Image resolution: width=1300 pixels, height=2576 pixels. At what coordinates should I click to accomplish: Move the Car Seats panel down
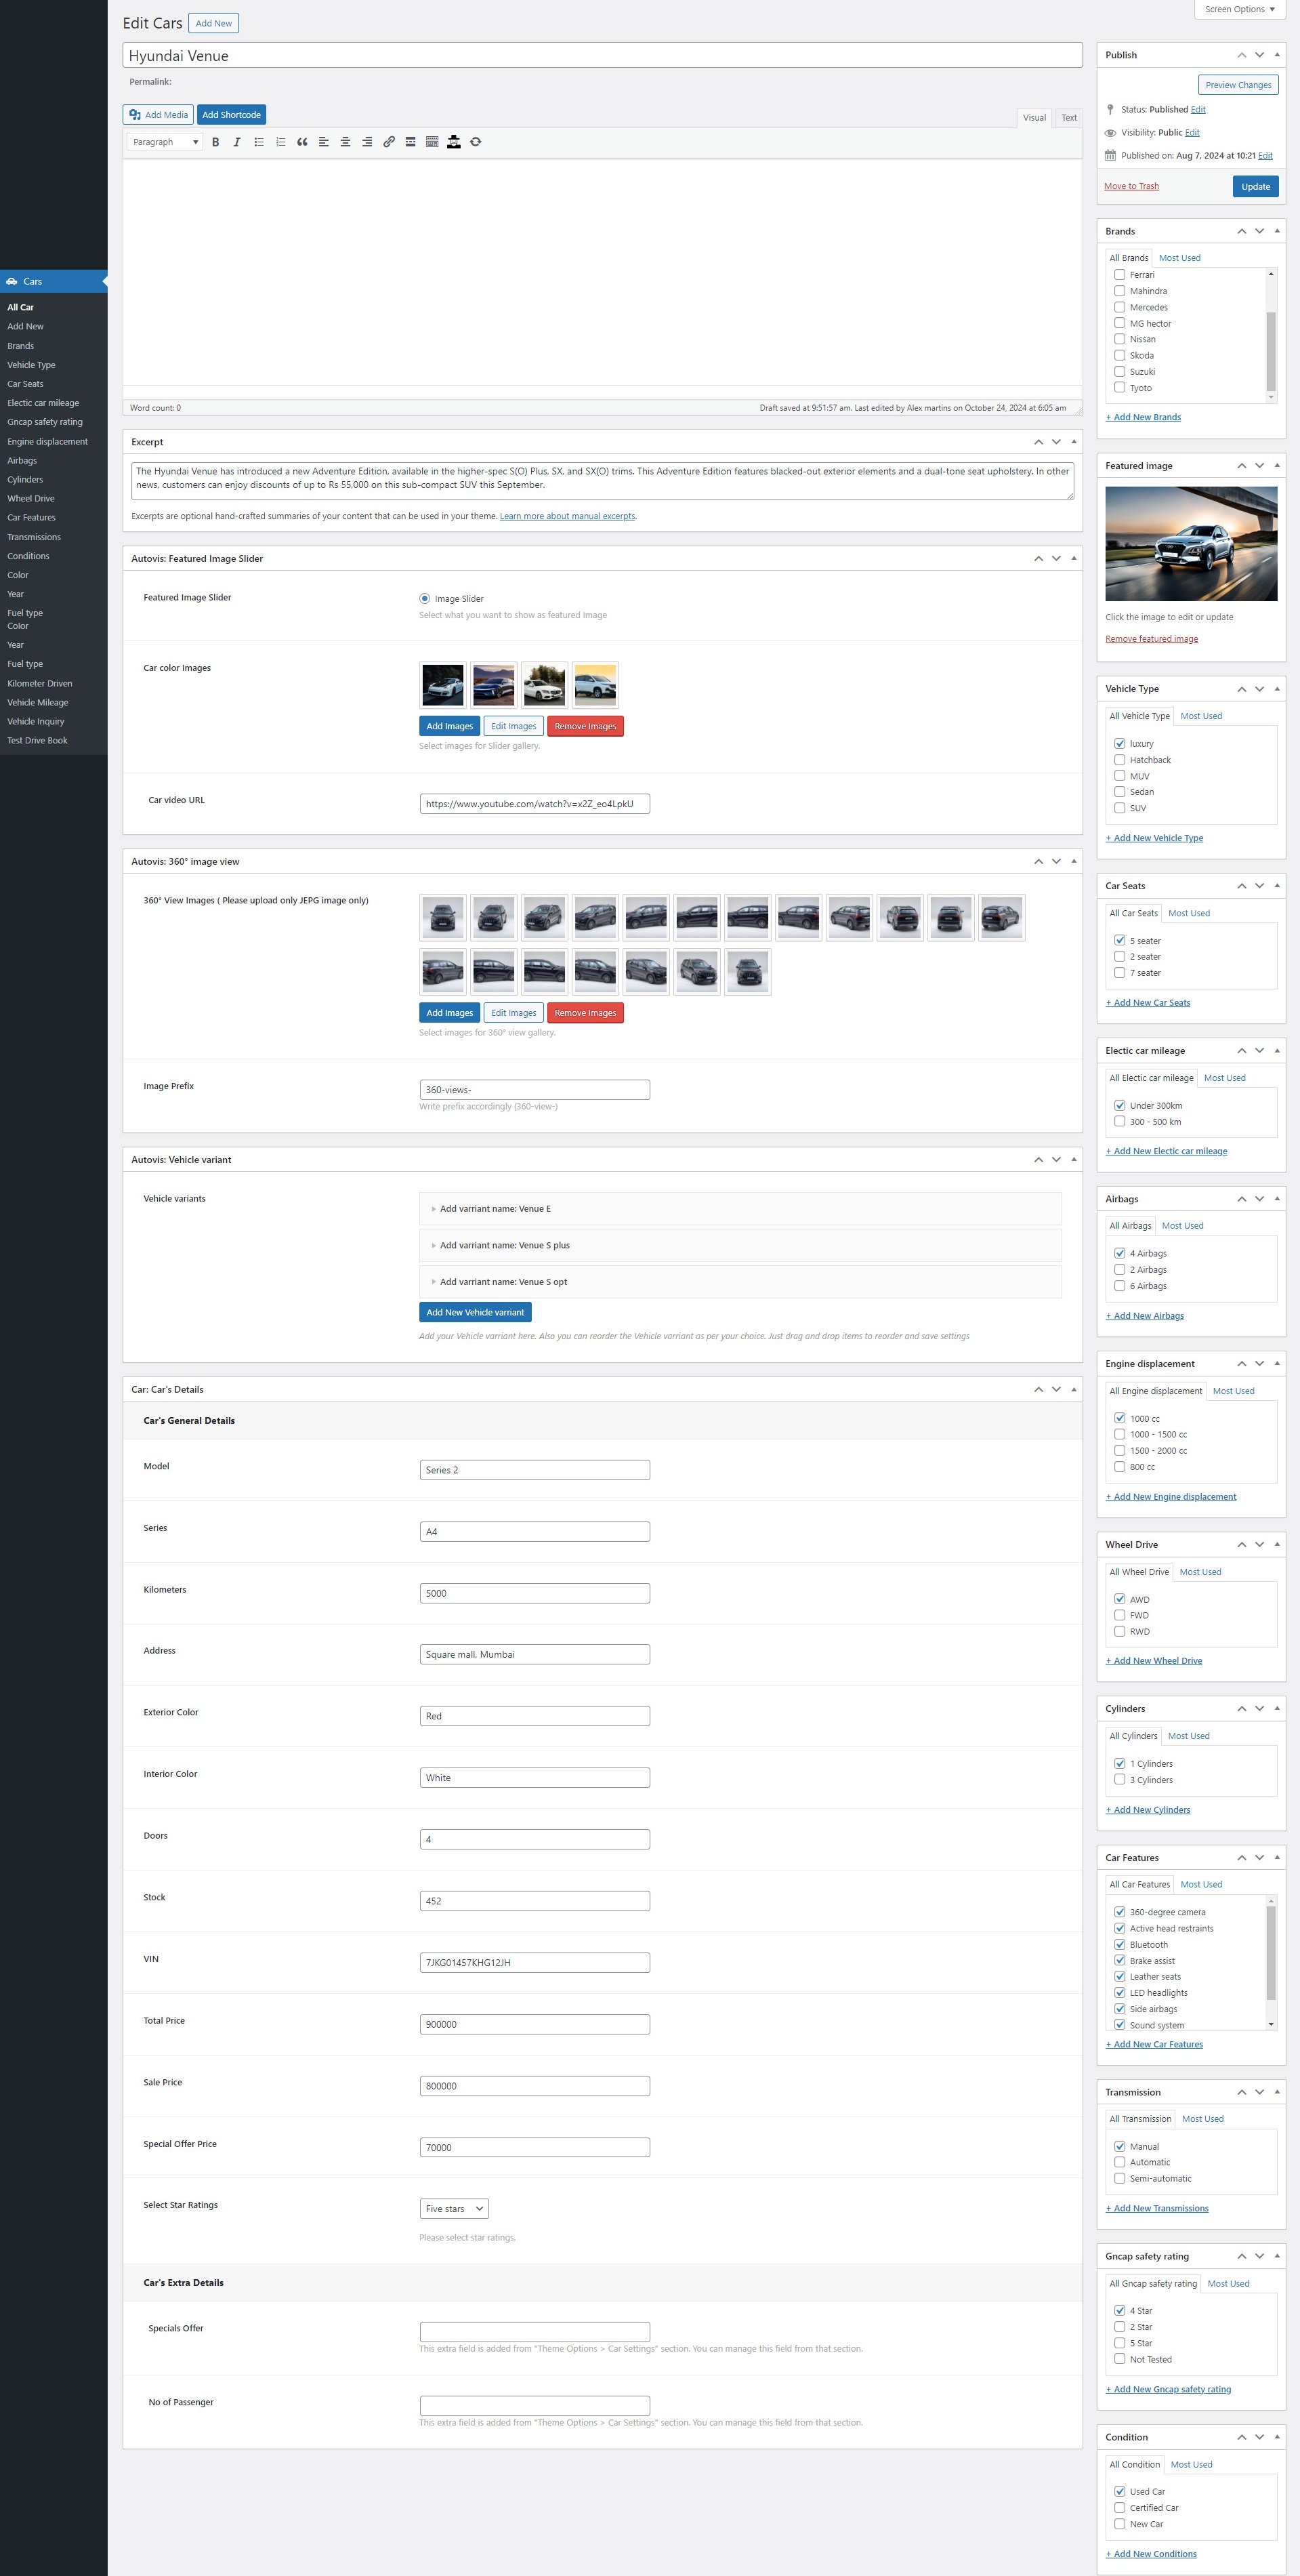[x=1260, y=886]
